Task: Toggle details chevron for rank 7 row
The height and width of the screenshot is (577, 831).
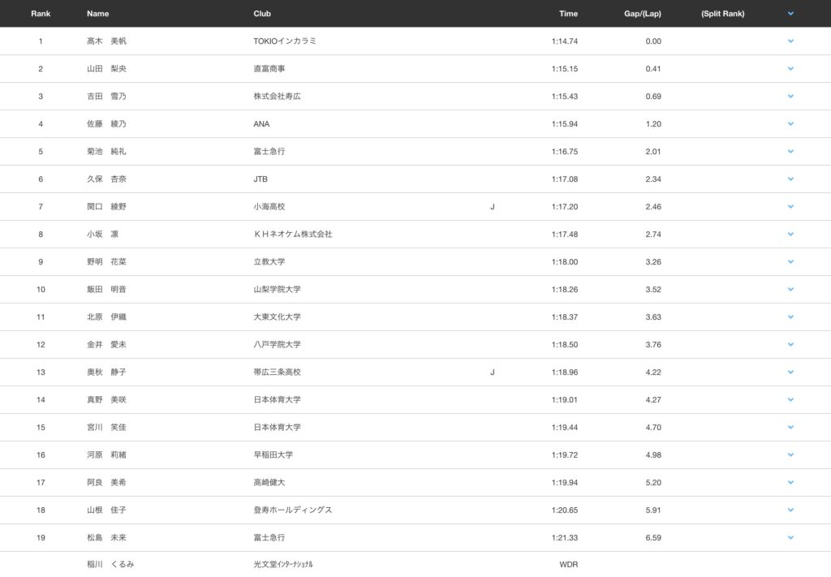Action: pos(790,207)
